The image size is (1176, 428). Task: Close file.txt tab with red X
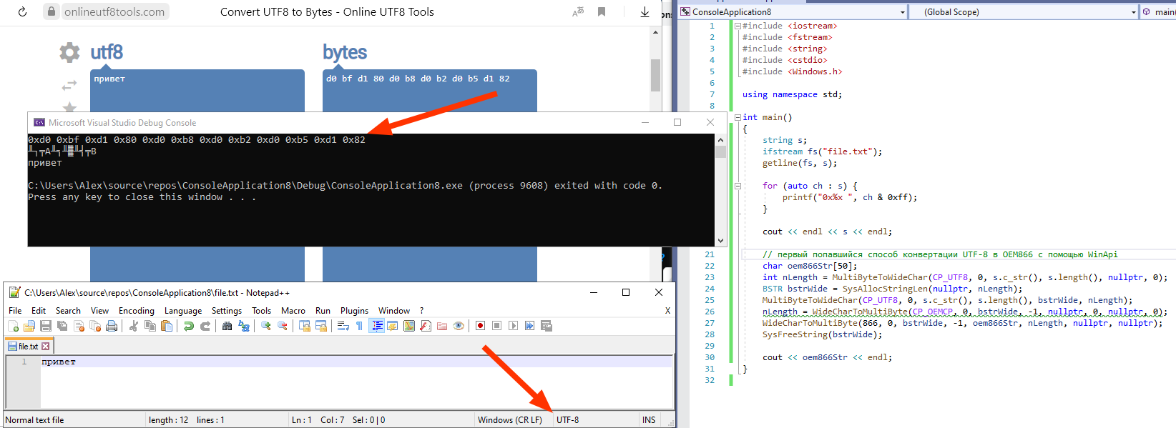coord(46,347)
